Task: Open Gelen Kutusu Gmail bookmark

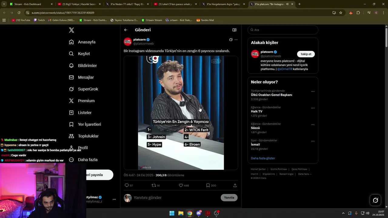Action: tap(62, 20)
